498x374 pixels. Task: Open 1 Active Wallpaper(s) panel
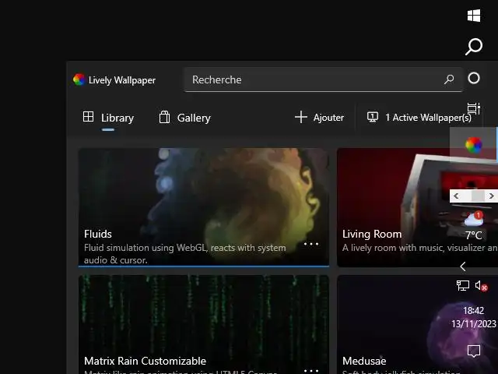[x=419, y=118]
